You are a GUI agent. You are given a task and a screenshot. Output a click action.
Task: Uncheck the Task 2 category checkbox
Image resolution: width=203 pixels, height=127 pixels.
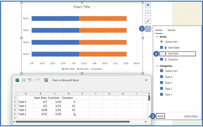click(x=161, y=88)
